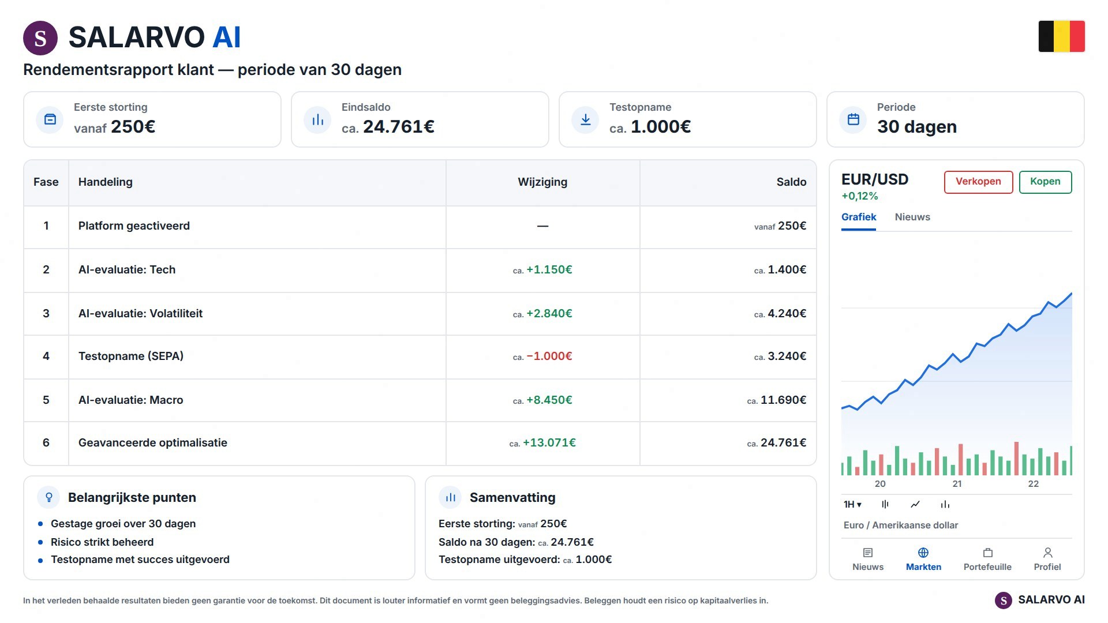Click the Risico strikt beheerd bullet
Viewport: 1108px width, 623px height.
pos(102,542)
